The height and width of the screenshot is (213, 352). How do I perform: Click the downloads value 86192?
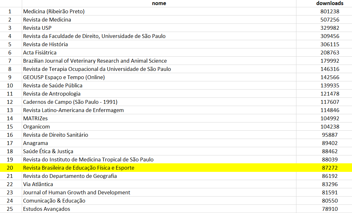(x=330, y=176)
